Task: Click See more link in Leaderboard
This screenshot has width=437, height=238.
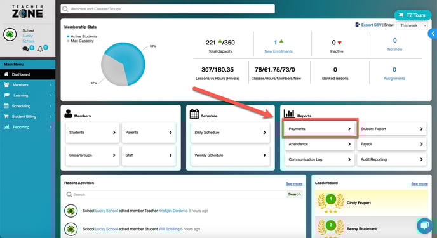Action: tap(419, 183)
